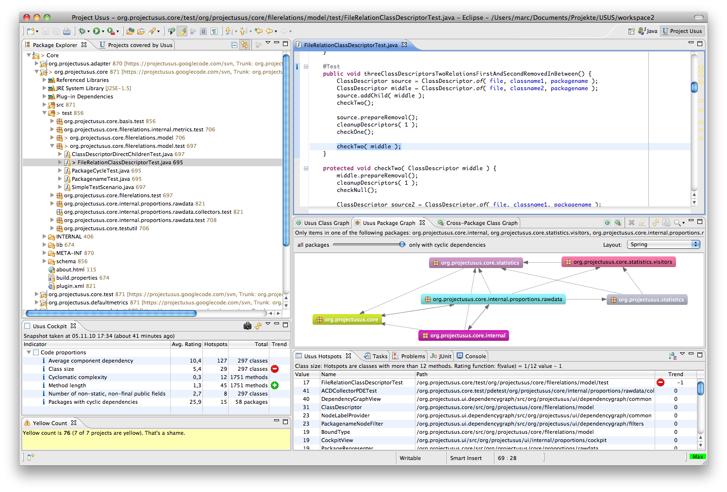Screen dimensions: 727x492
Task: Take snapshot with Usus Cockpit camera icon
Action: tap(248, 326)
